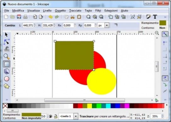The height and width of the screenshot is (122, 171).
Task: Open the Text tool T icon
Action: (x=155, y=17)
